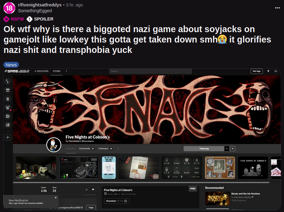The height and width of the screenshot is (212, 284).
Task: Click the thumbs up like button
Action: point(87,190)
